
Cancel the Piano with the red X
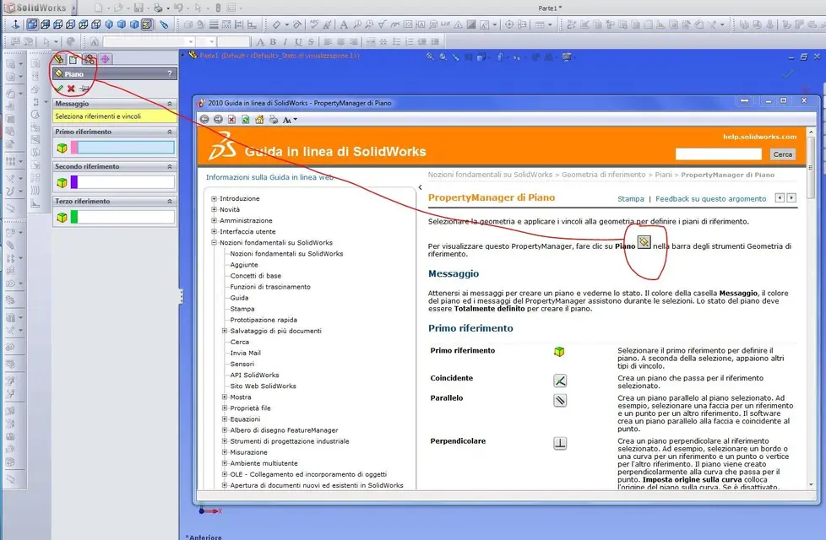[71, 89]
